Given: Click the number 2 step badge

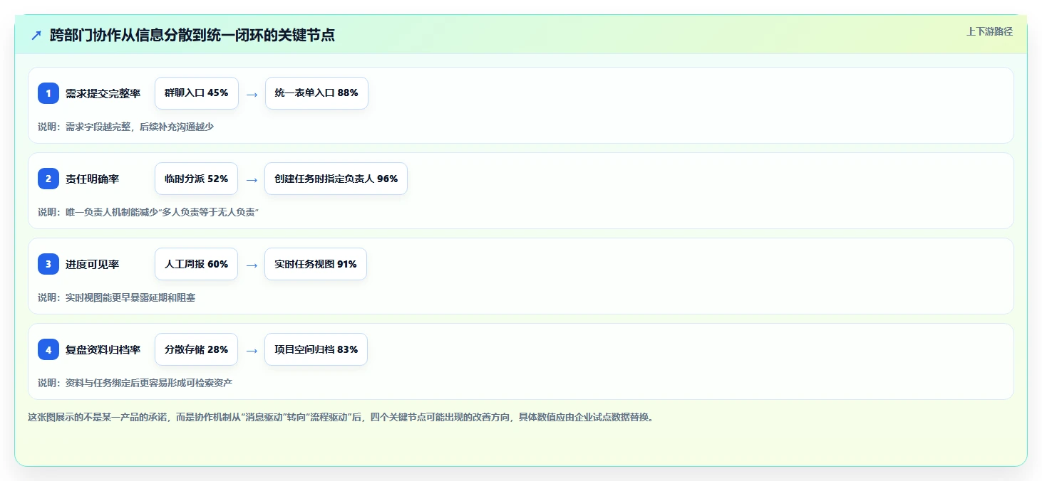Looking at the screenshot, I should pyautogui.click(x=48, y=179).
